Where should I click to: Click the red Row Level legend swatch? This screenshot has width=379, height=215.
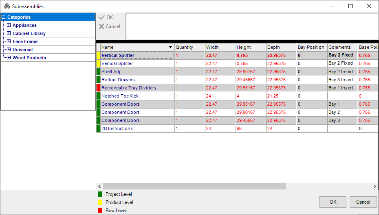(x=100, y=211)
